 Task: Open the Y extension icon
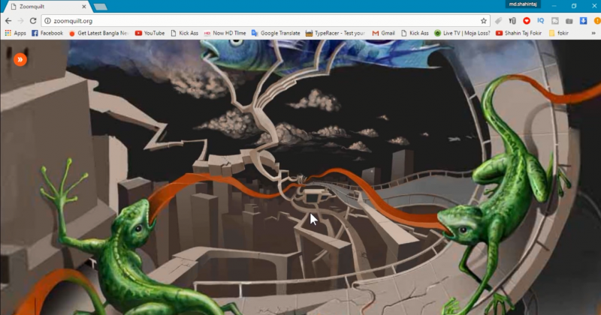coord(512,21)
